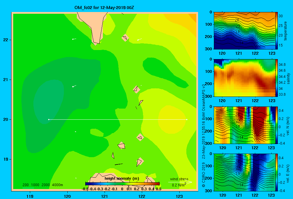Open the temperature depth section panel
This screenshot has width=293, height=199.
pos(245,31)
